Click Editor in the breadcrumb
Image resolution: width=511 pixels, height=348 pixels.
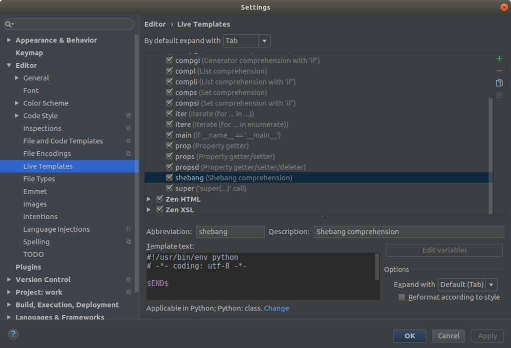coord(155,24)
